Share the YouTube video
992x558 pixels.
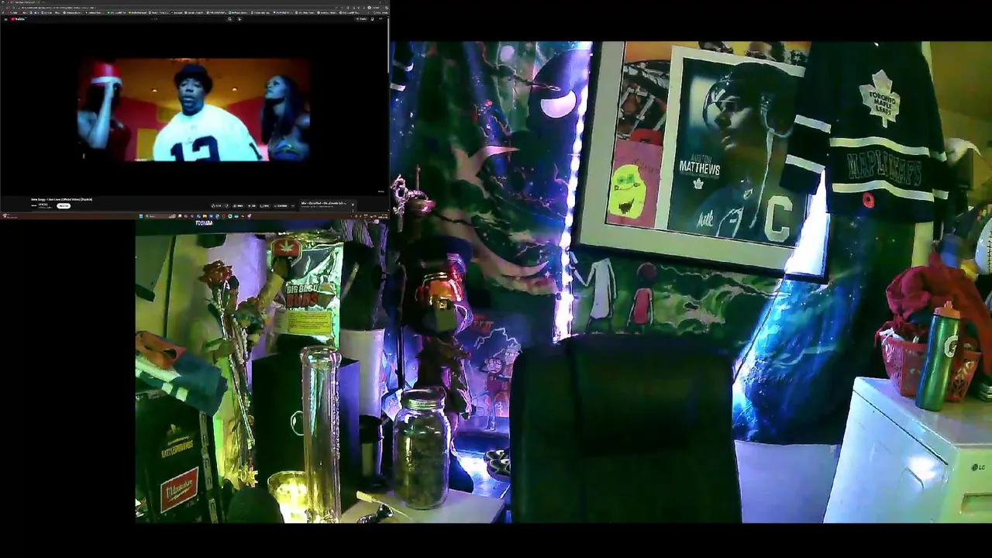(x=239, y=206)
